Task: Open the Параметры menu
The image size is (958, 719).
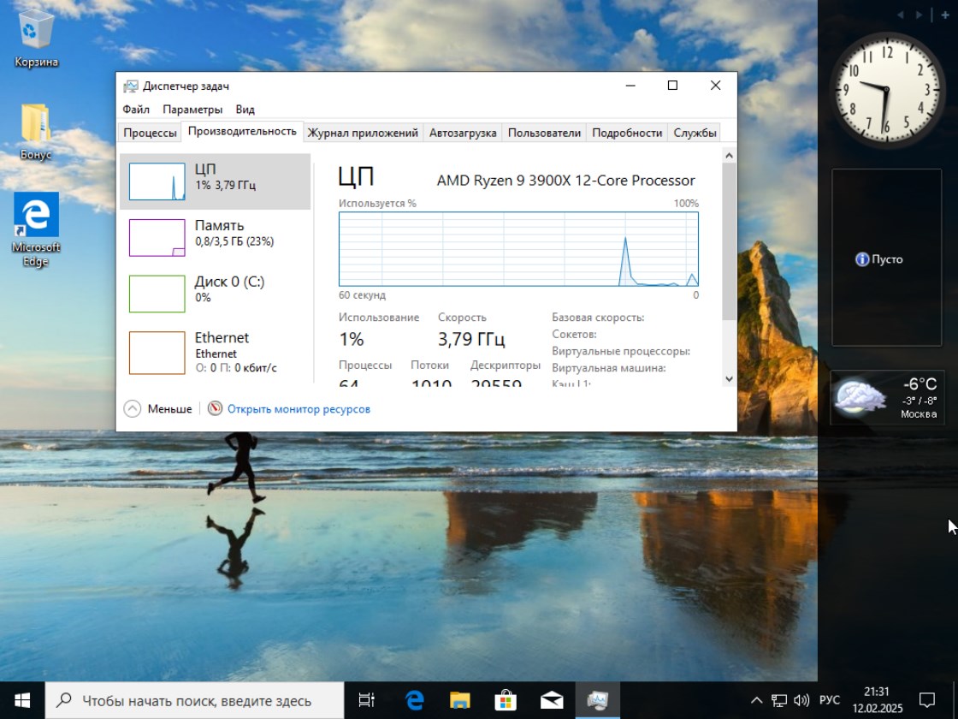Action: pyautogui.click(x=192, y=110)
